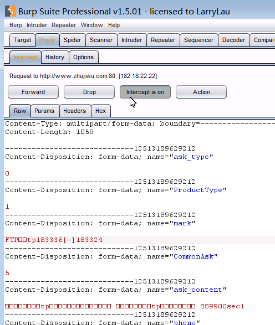
Task: Toggle the Intercept is on button
Action: (145, 92)
